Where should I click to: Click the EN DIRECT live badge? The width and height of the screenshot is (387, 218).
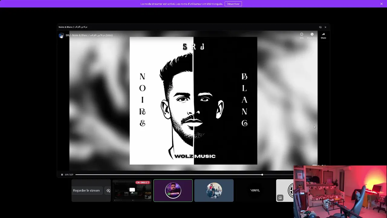pyautogui.click(x=143, y=183)
